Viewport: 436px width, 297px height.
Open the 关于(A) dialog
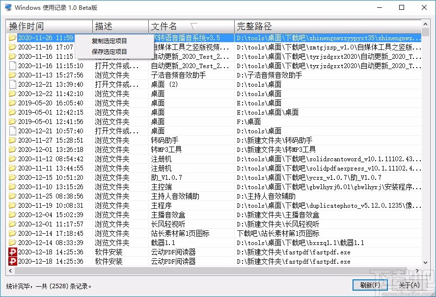(407, 285)
